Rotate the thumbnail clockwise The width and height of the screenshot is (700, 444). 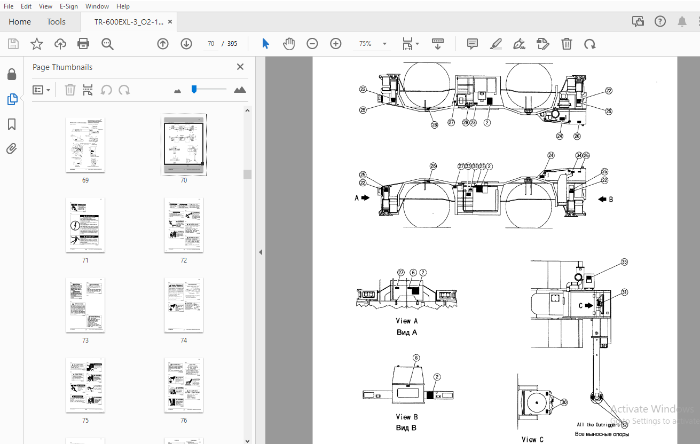pos(124,90)
